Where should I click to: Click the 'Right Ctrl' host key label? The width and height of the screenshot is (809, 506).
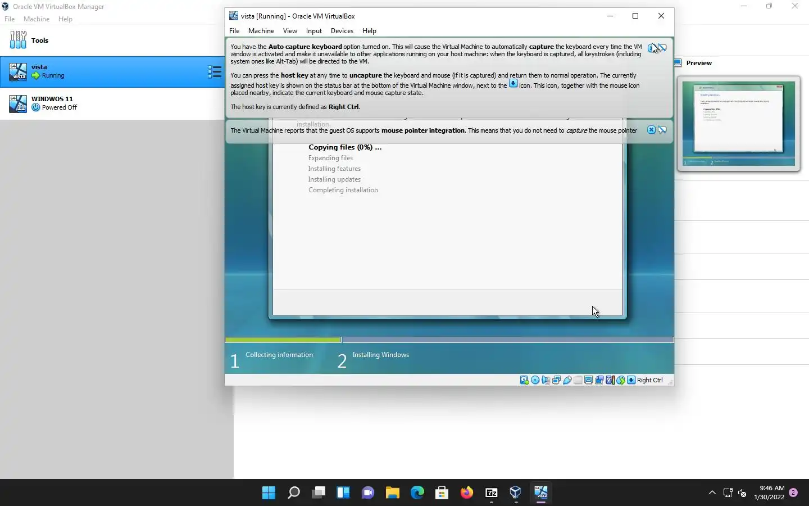tap(650, 380)
